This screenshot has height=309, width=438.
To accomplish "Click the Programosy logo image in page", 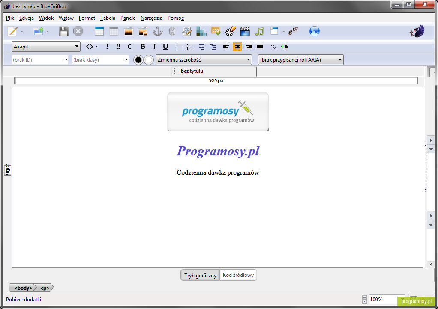I will coord(218,112).
